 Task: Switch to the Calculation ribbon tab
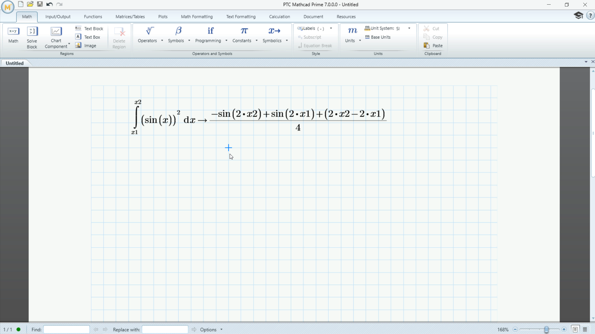click(x=280, y=17)
